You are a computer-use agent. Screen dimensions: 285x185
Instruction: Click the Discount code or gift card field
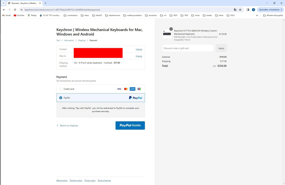[x=188, y=48]
